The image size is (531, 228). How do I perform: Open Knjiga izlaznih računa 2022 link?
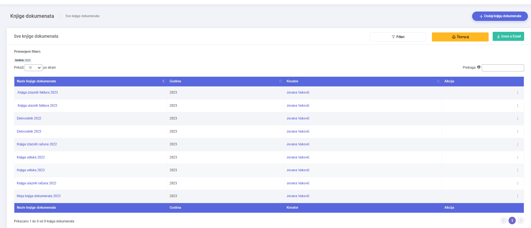tap(37, 144)
